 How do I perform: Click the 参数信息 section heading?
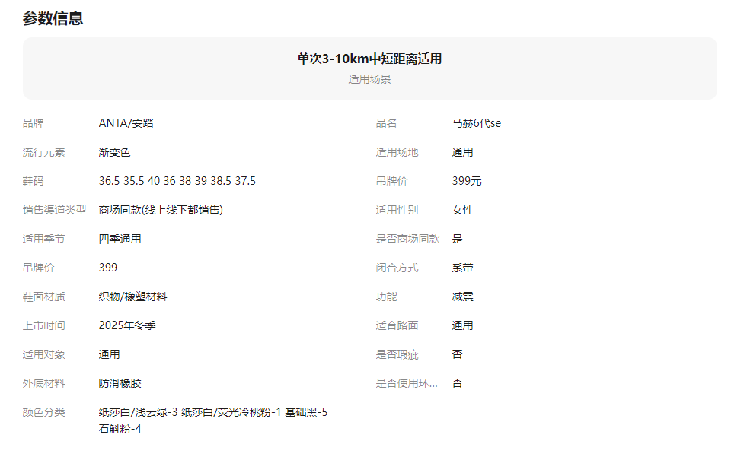(x=53, y=19)
